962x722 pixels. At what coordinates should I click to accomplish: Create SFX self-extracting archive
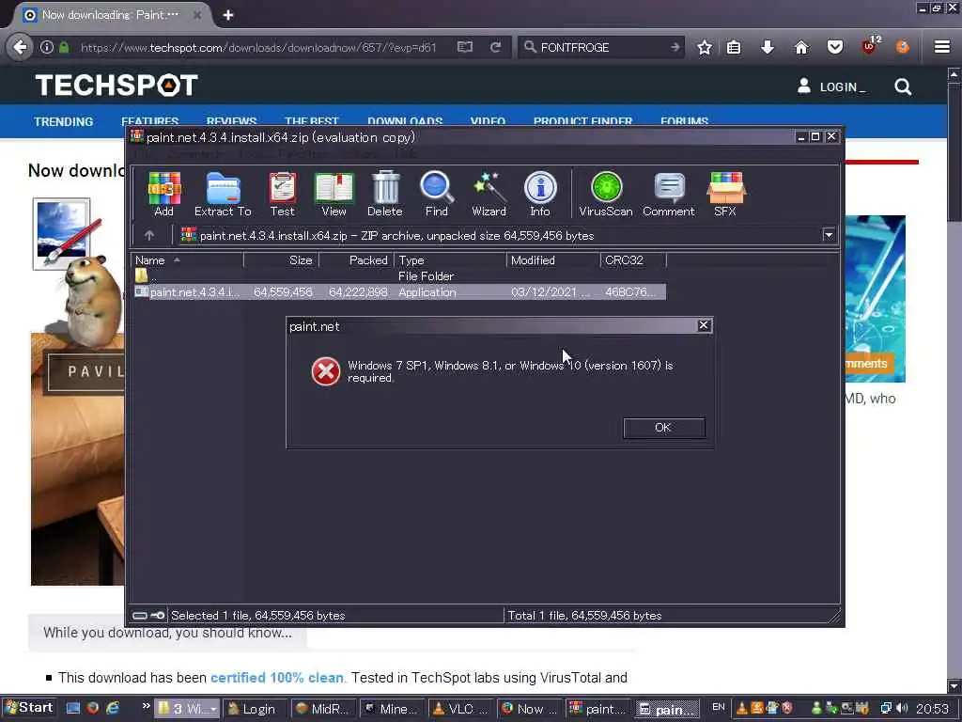(726, 194)
